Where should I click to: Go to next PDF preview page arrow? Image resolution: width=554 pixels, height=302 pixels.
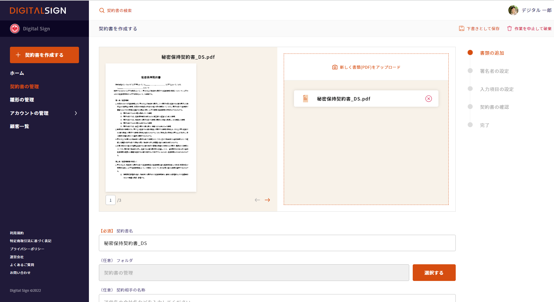[x=267, y=200]
